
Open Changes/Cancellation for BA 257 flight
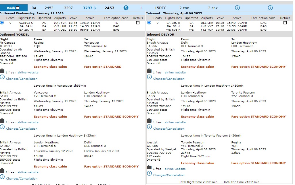click(22, 179)
